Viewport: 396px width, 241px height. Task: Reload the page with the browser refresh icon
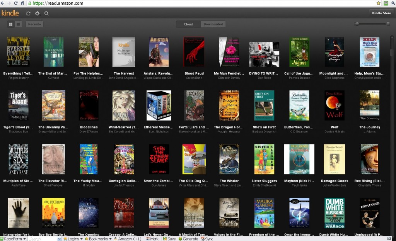15,3
